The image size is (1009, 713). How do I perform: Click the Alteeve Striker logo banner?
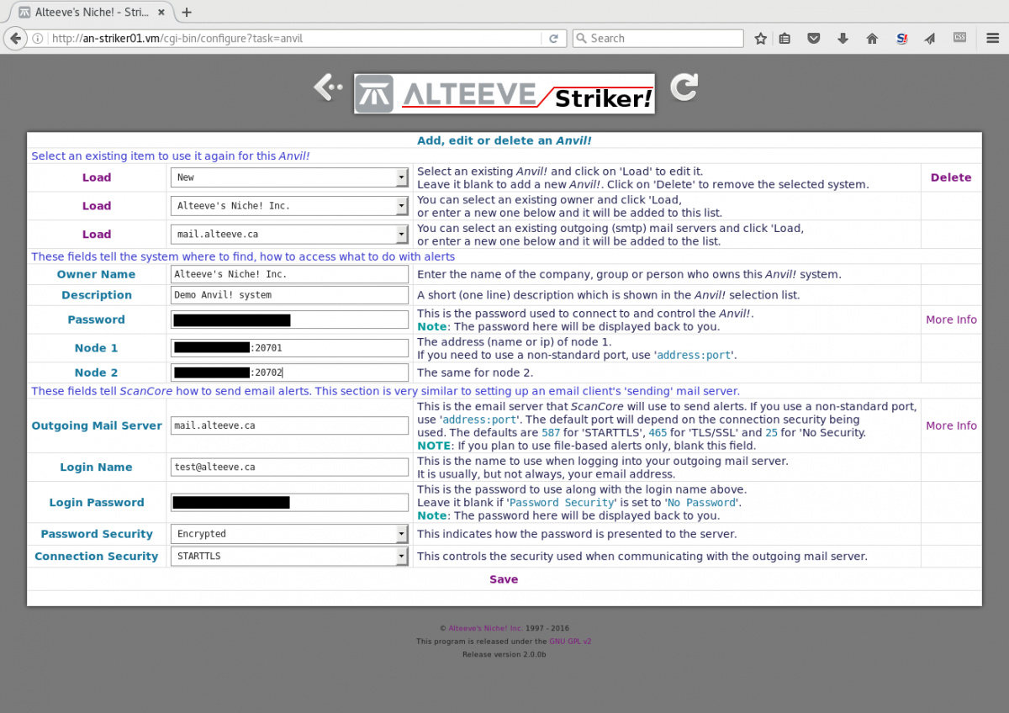pos(504,93)
